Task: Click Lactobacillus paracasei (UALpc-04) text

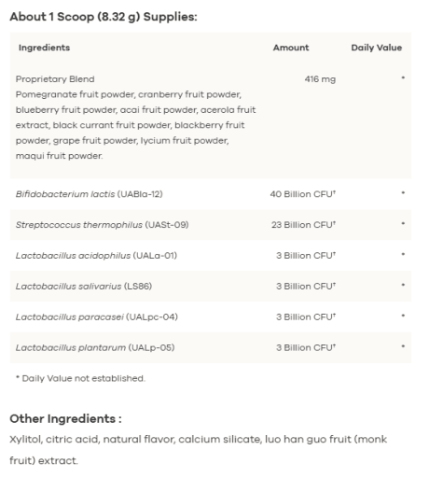Action: [x=97, y=317]
